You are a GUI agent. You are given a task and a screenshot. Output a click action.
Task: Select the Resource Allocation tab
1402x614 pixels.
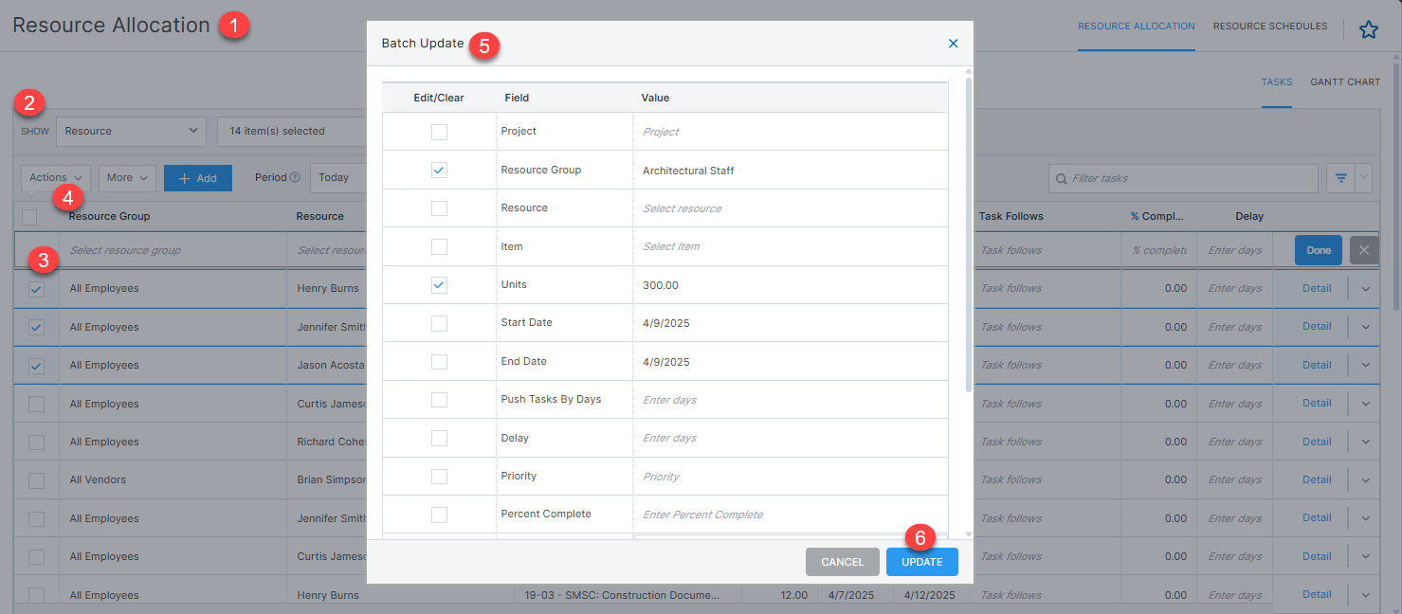[1137, 27]
